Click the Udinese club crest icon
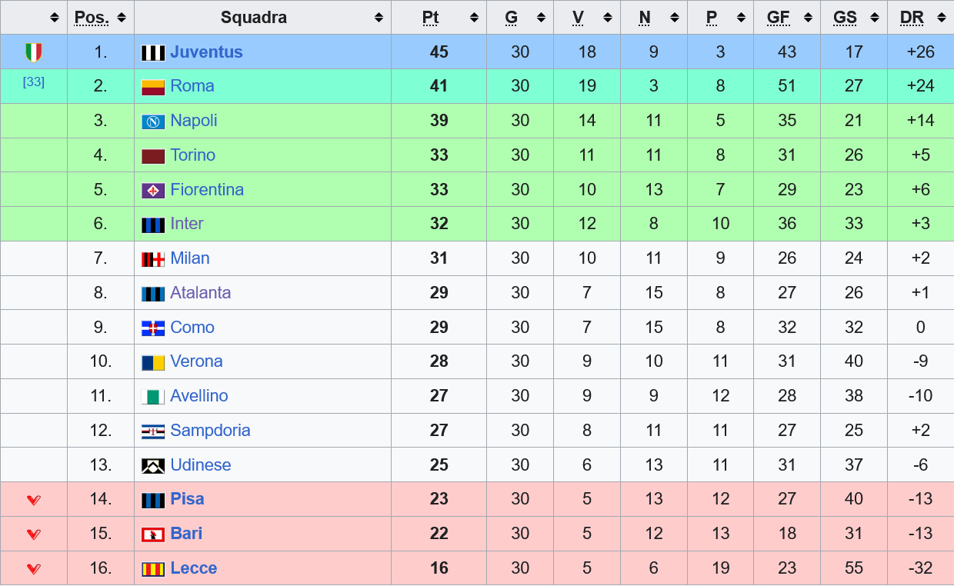Image resolution: width=954 pixels, height=586 pixels. pyautogui.click(x=153, y=466)
